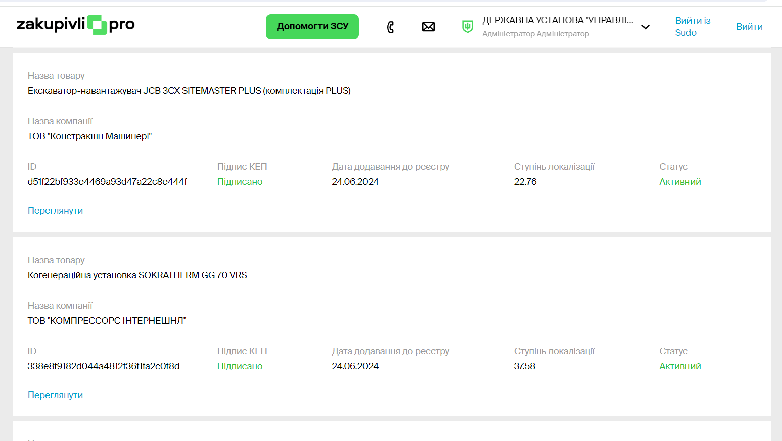Click product name Когенераційна установка SOKRATHERM
This screenshot has width=782, height=441.
pos(137,275)
